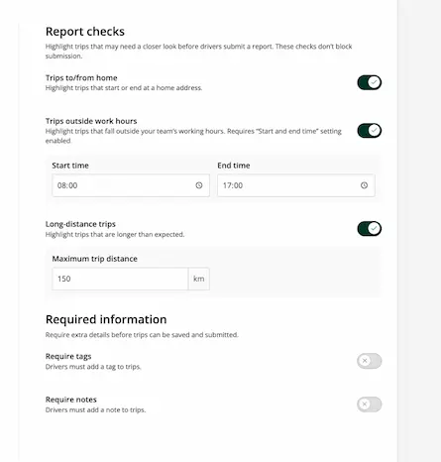Edit the Maximum trip distance value 150

(x=120, y=279)
